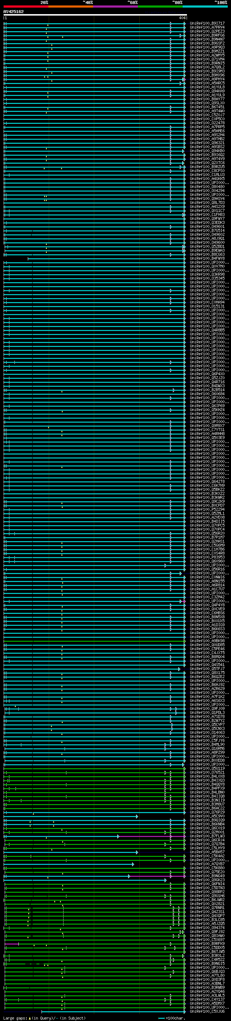Select hit label UniRef100_B7G5I4

207,230
